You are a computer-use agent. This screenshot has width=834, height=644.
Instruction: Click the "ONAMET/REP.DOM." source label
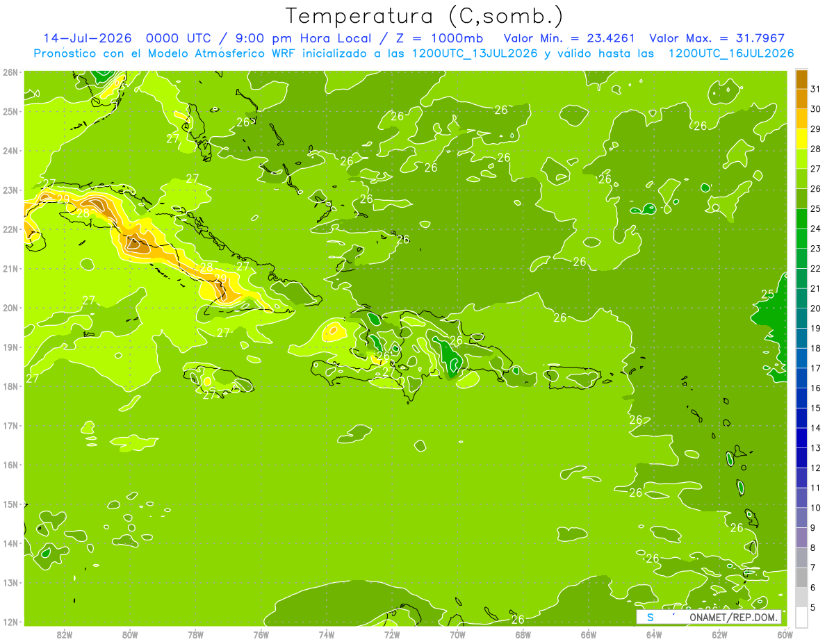coord(735,618)
